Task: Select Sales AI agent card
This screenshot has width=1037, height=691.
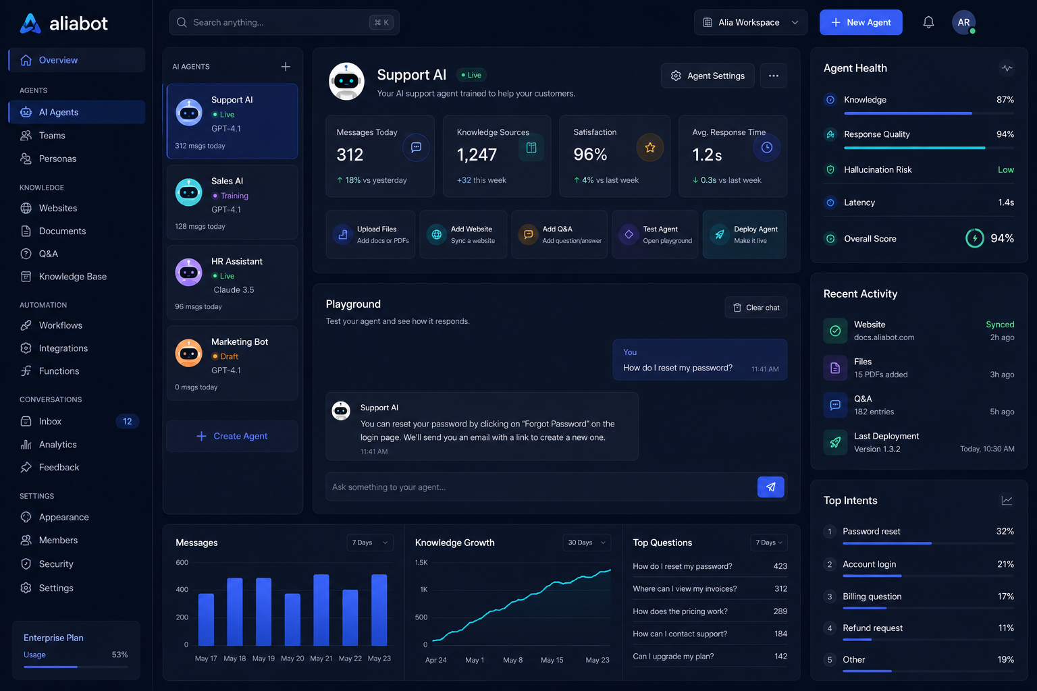Action: 232,202
